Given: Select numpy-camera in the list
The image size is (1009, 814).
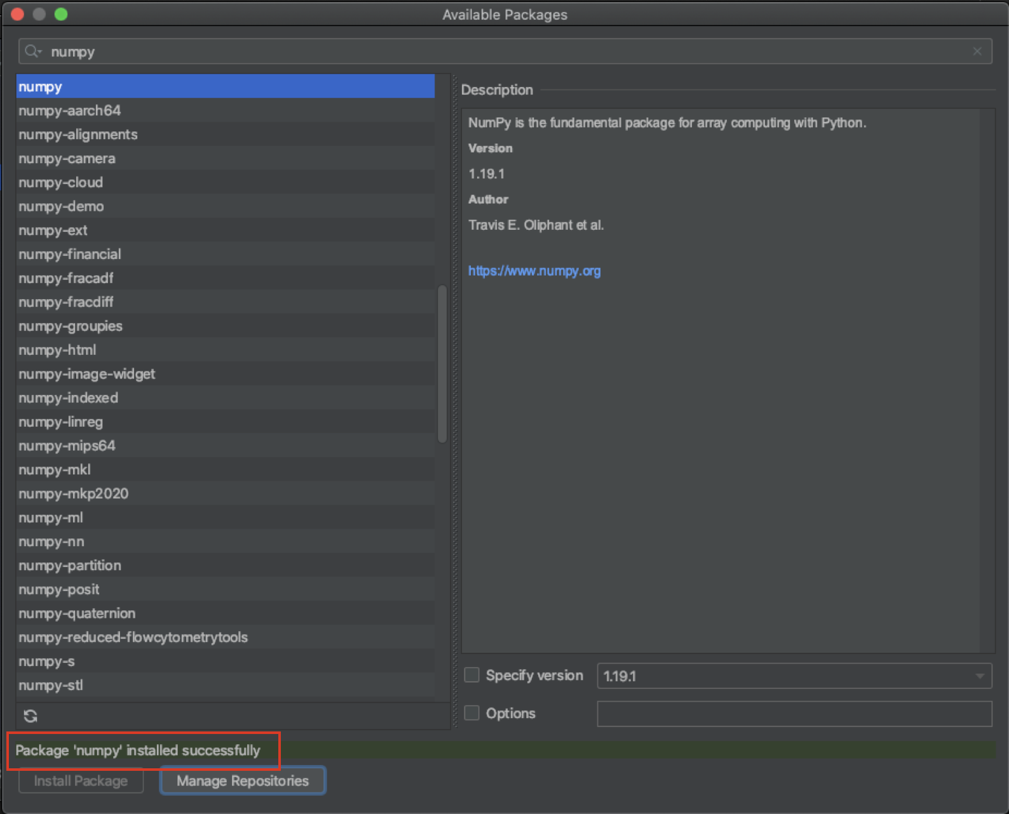Looking at the screenshot, I should [226, 158].
